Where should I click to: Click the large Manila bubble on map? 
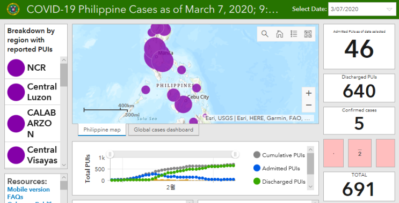(x=162, y=61)
